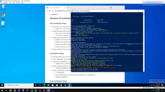165x92 pixels.
Task: Open Microsoft Store from guest taskbar
Action: pyautogui.click(x=53, y=85)
